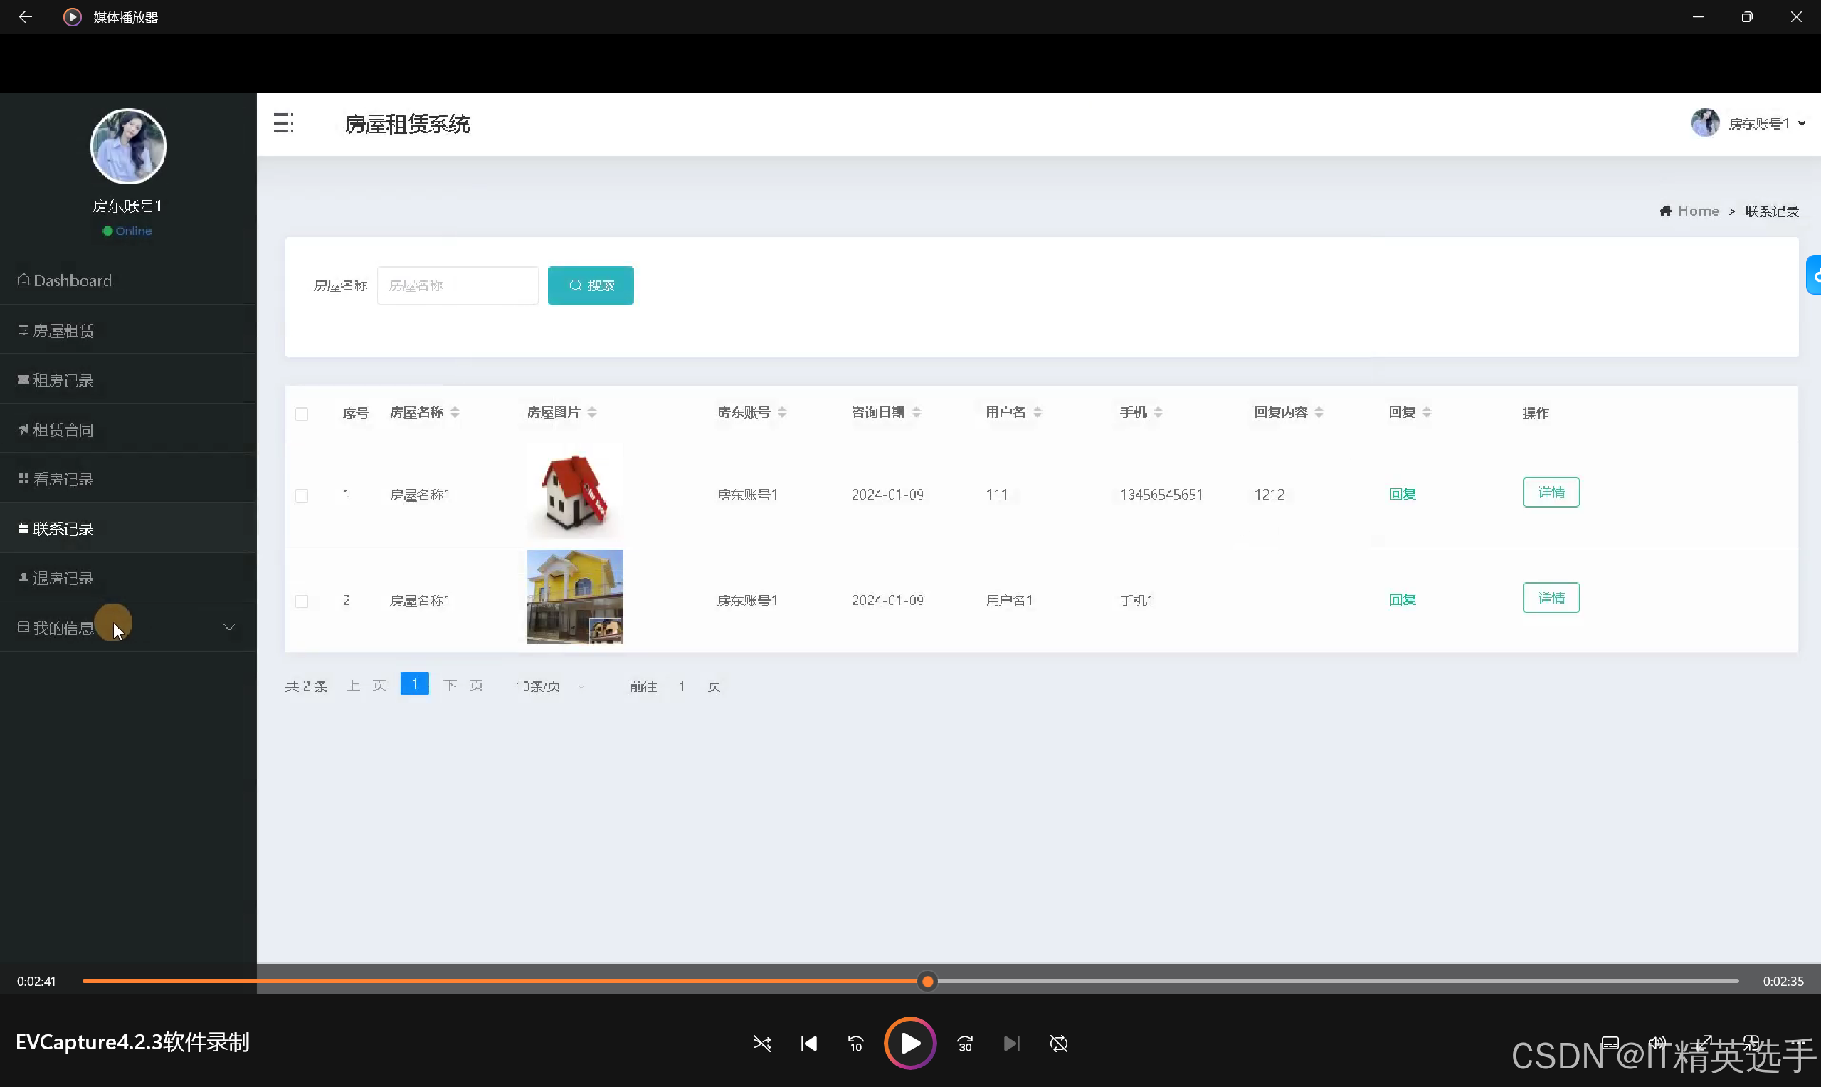This screenshot has width=1821, height=1087.
Task: Click reply content 1212 cell
Action: pos(1269,495)
